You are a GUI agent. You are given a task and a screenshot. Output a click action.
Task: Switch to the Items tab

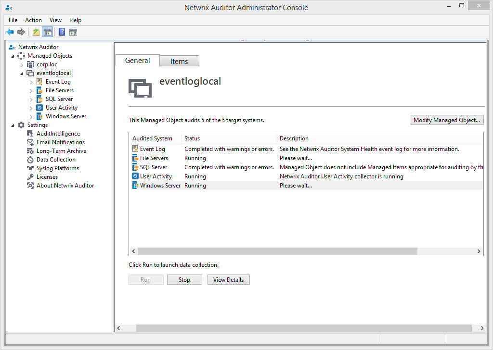click(179, 61)
